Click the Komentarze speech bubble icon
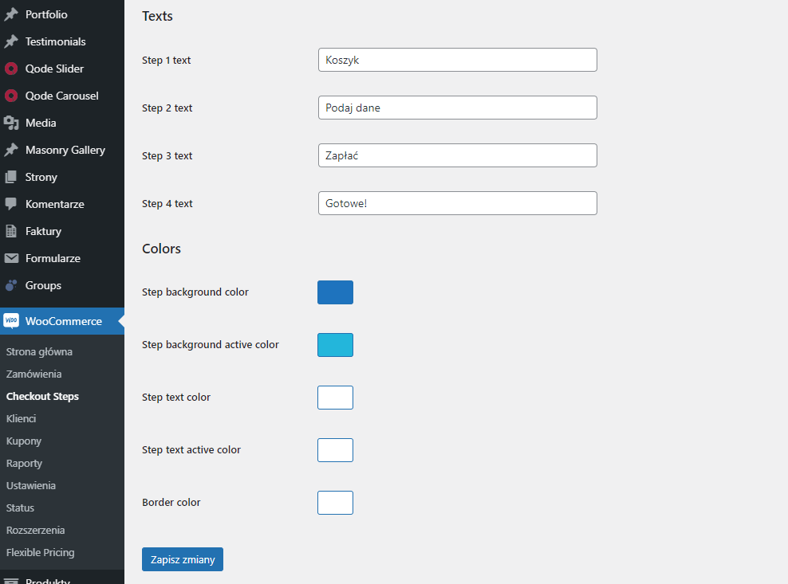Viewport: 788px width, 584px height. click(x=11, y=205)
